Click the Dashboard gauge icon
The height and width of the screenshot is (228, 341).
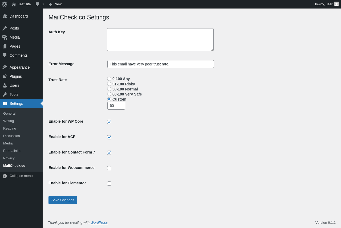[5, 16]
